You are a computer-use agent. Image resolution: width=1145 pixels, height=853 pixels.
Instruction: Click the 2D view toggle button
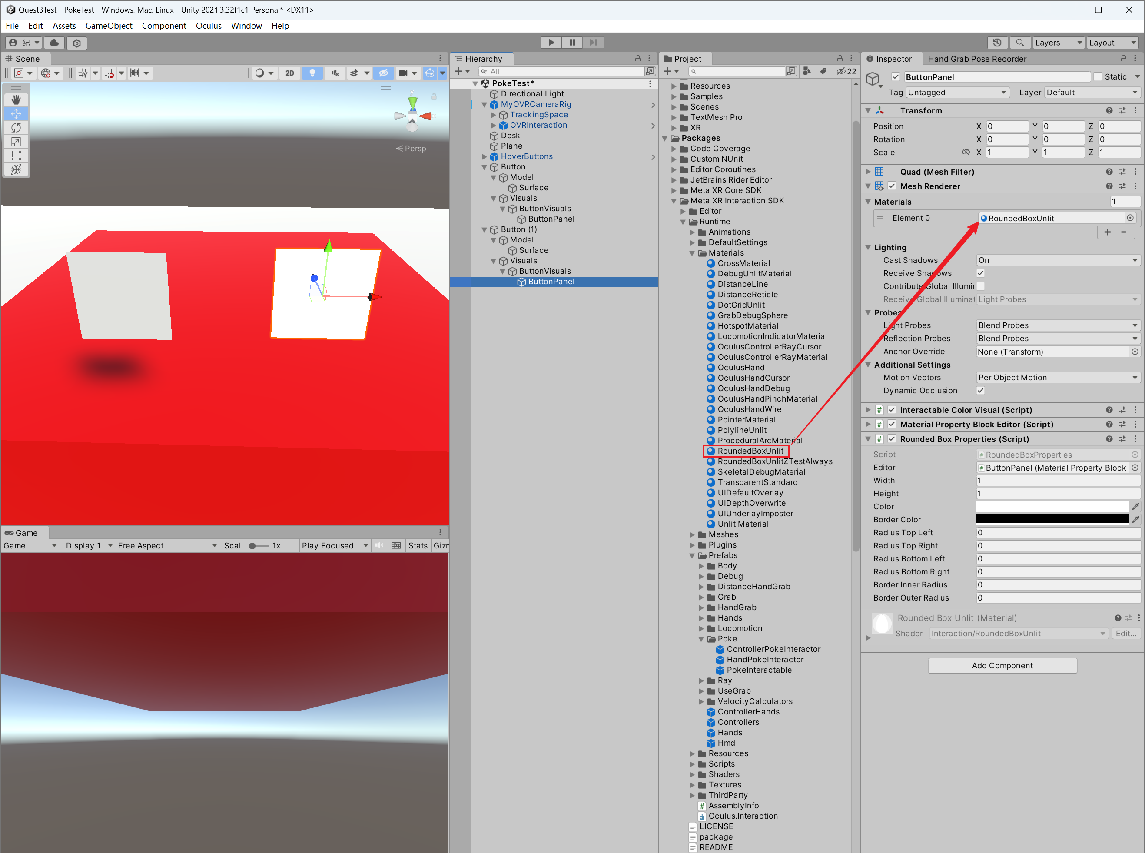[x=288, y=73]
